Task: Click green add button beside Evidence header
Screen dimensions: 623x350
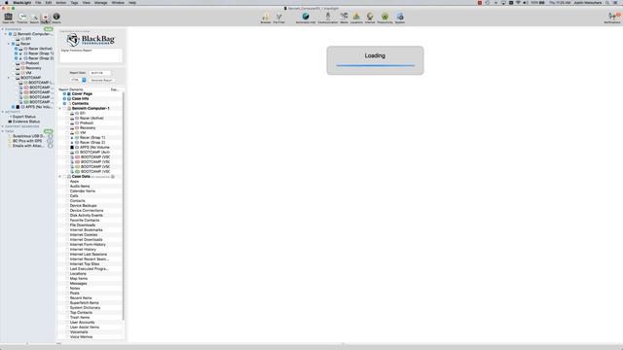Action: pos(49,29)
